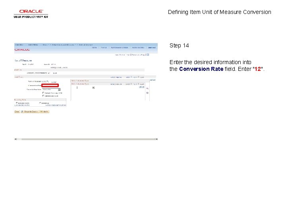Open the lookup magnifier beside Unit of Measure

coord(48,81)
